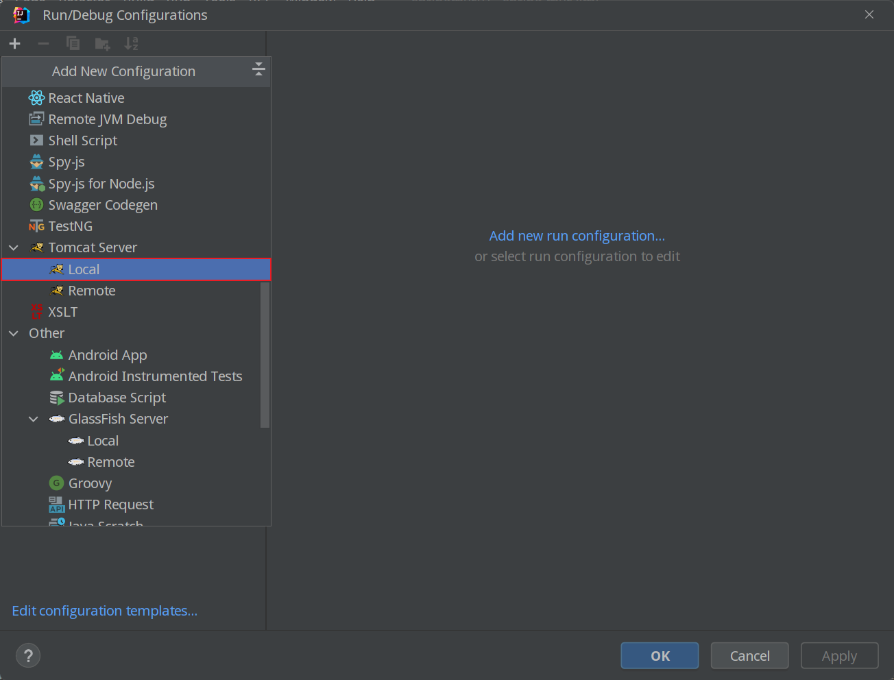The height and width of the screenshot is (680, 894).
Task: Click the Tomcat Local configuration icon
Action: pos(57,269)
